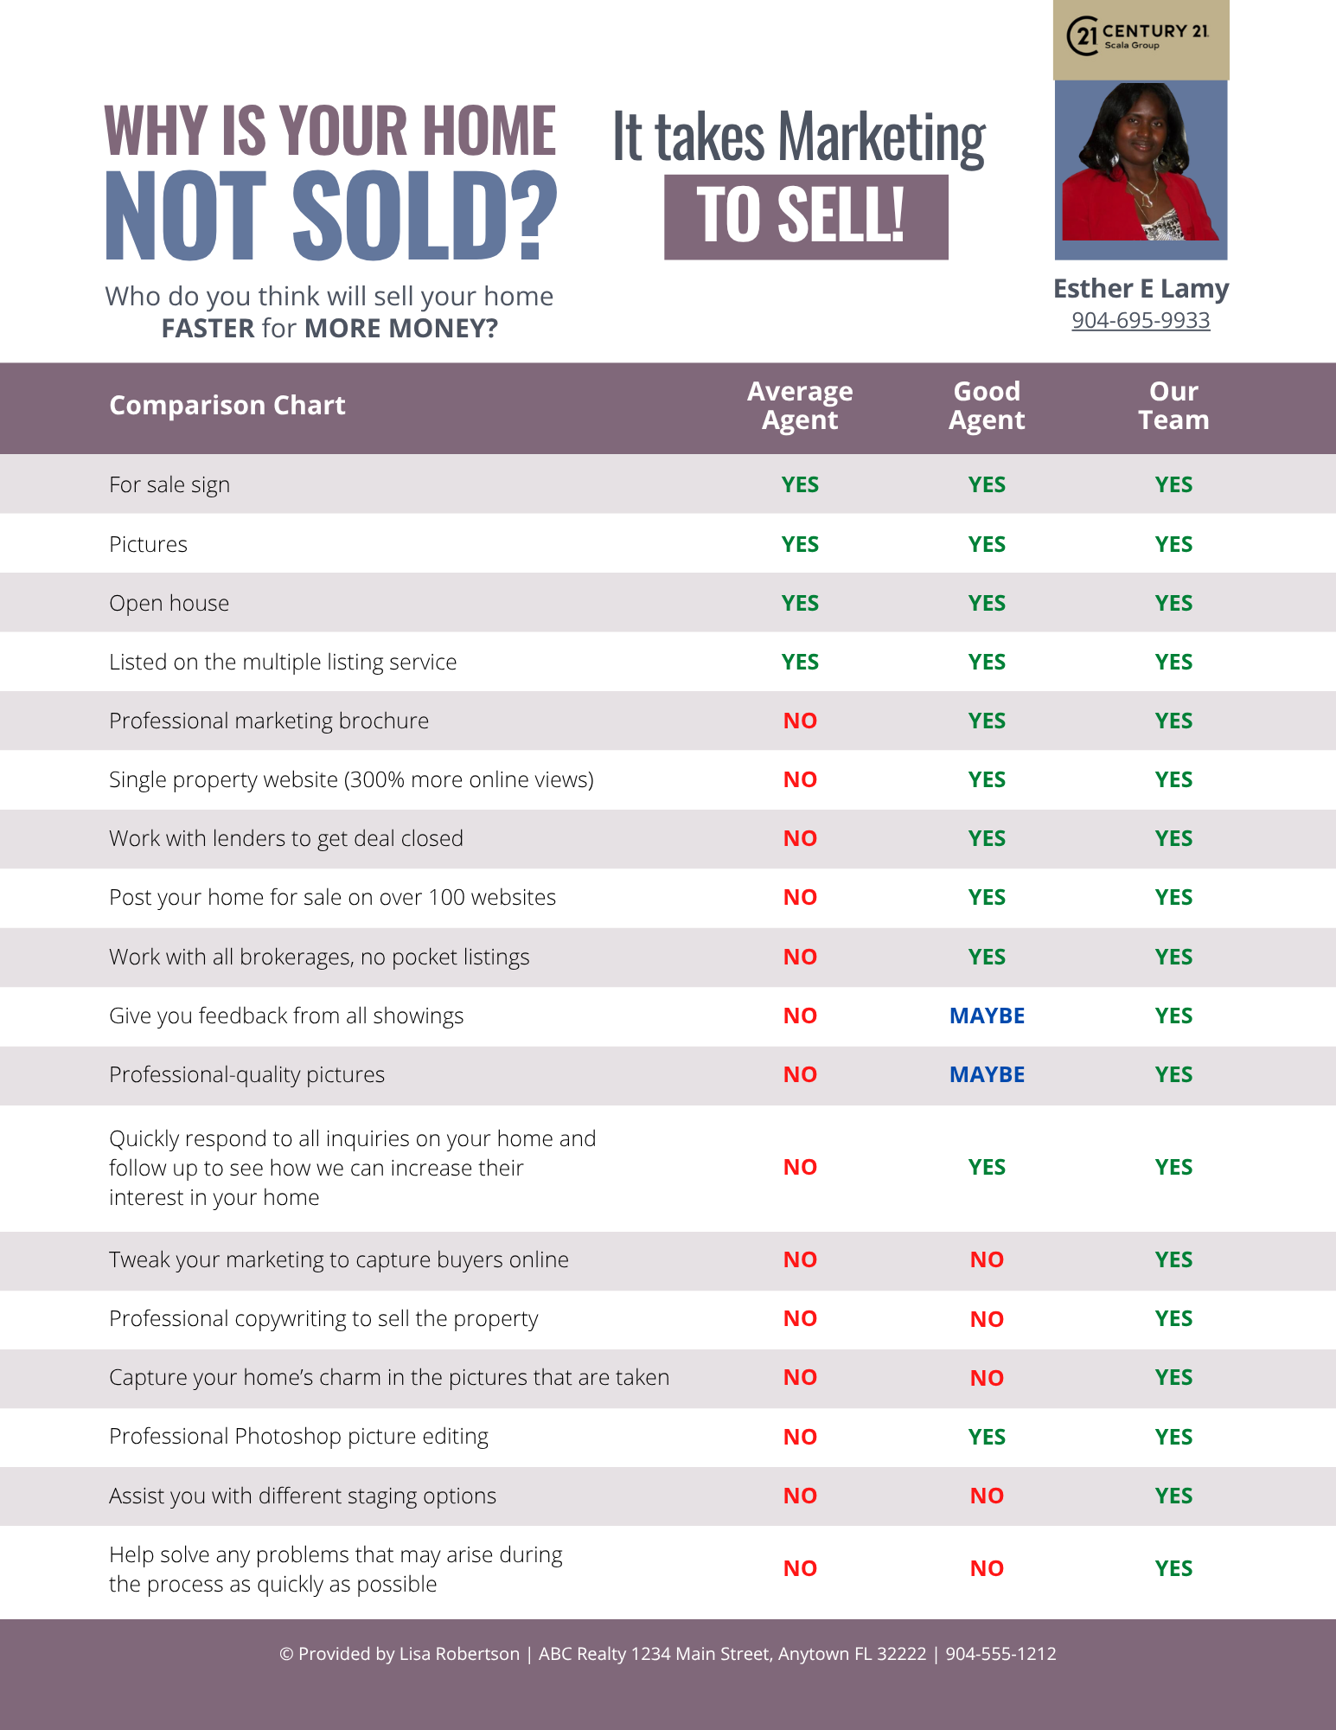The height and width of the screenshot is (1730, 1336).
Task: Click Our Team YES for staging options
Action: 1173,1496
